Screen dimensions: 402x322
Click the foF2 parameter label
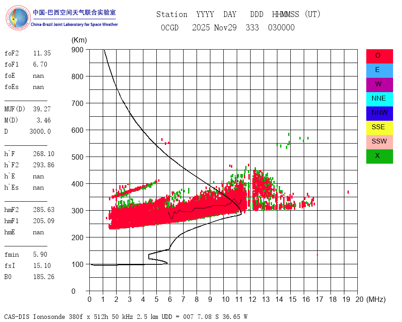coord(12,53)
